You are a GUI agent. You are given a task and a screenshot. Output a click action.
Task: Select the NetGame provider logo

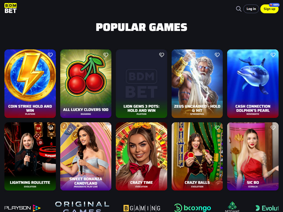click(x=232, y=207)
